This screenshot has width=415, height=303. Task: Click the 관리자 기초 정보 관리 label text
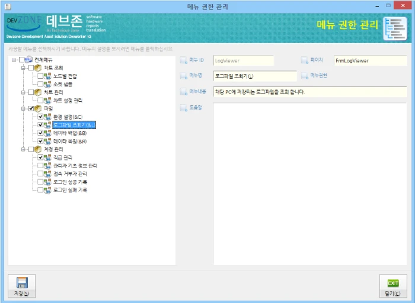coord(75,166)
